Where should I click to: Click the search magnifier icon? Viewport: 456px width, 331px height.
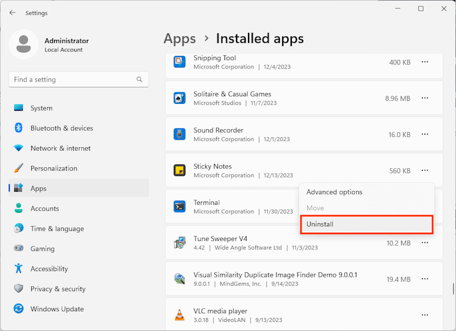coord(139,79)
